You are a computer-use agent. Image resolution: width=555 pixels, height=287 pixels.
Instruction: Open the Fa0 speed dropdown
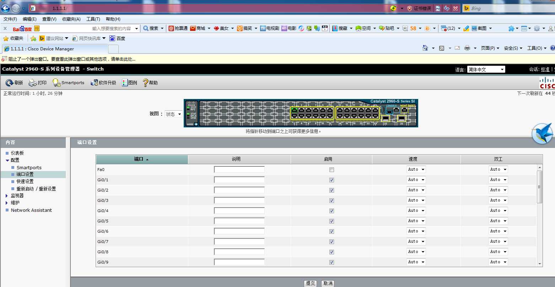pyautogui.click(x=416, y=170)
